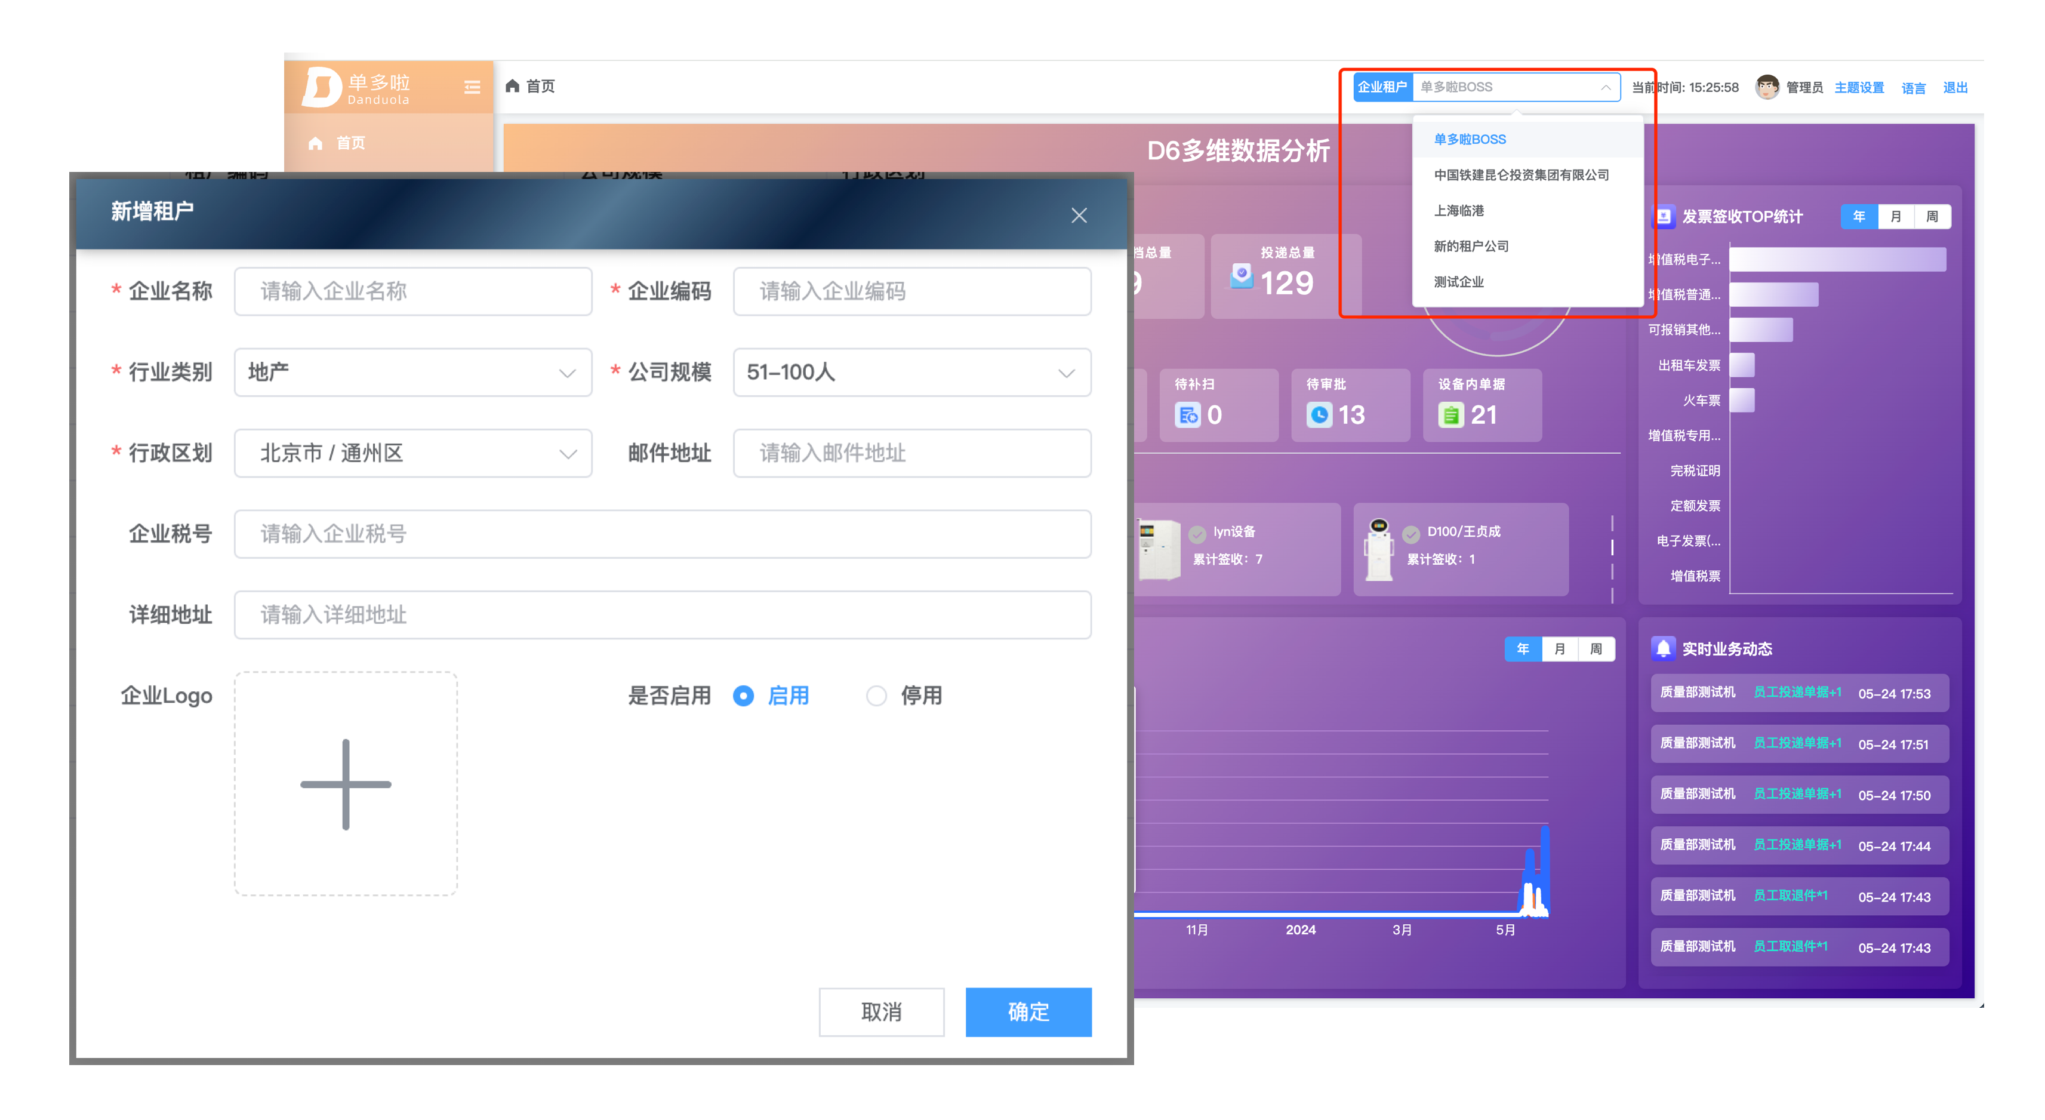The image size is (2045, 1120).
Task: Switch invoice TOP stats to 月
Action: (x=1895, y=217)
